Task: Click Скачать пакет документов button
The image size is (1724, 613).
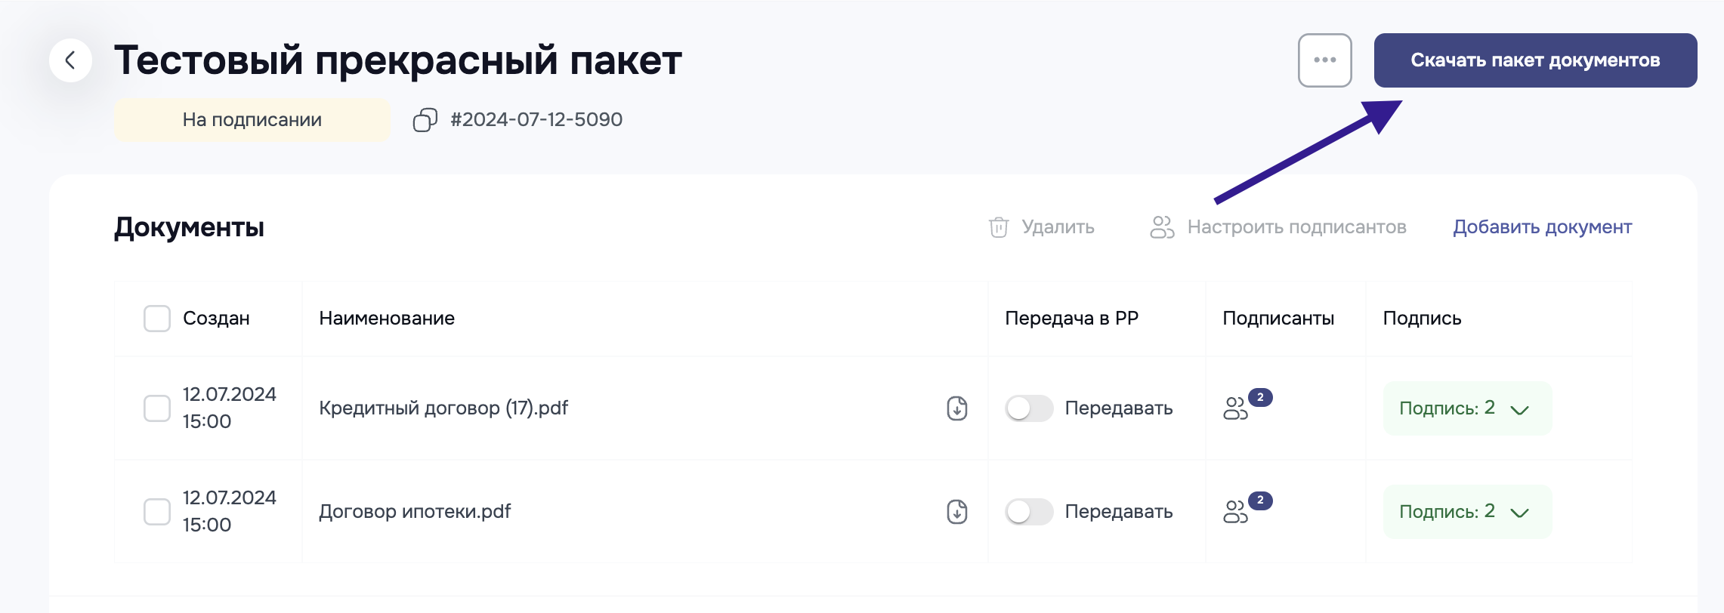Action: pos(1534,60)
